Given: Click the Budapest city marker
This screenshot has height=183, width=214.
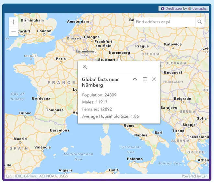Looking at the screenshot, I should 173,76.
